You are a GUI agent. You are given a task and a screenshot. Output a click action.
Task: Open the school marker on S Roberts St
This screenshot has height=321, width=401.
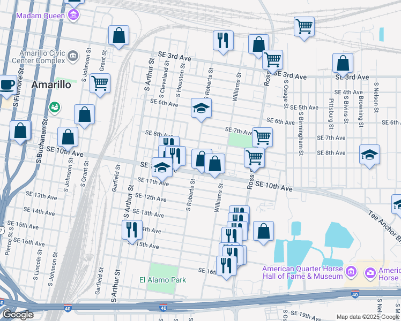201,109
